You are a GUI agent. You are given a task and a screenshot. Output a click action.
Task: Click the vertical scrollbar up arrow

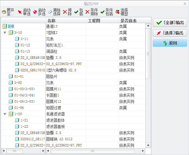[x=148, y=26]
